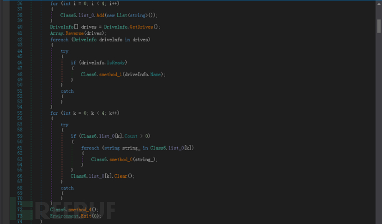Jump to the smethod_4 method definition
382x224 pixels.
[81, 210]
